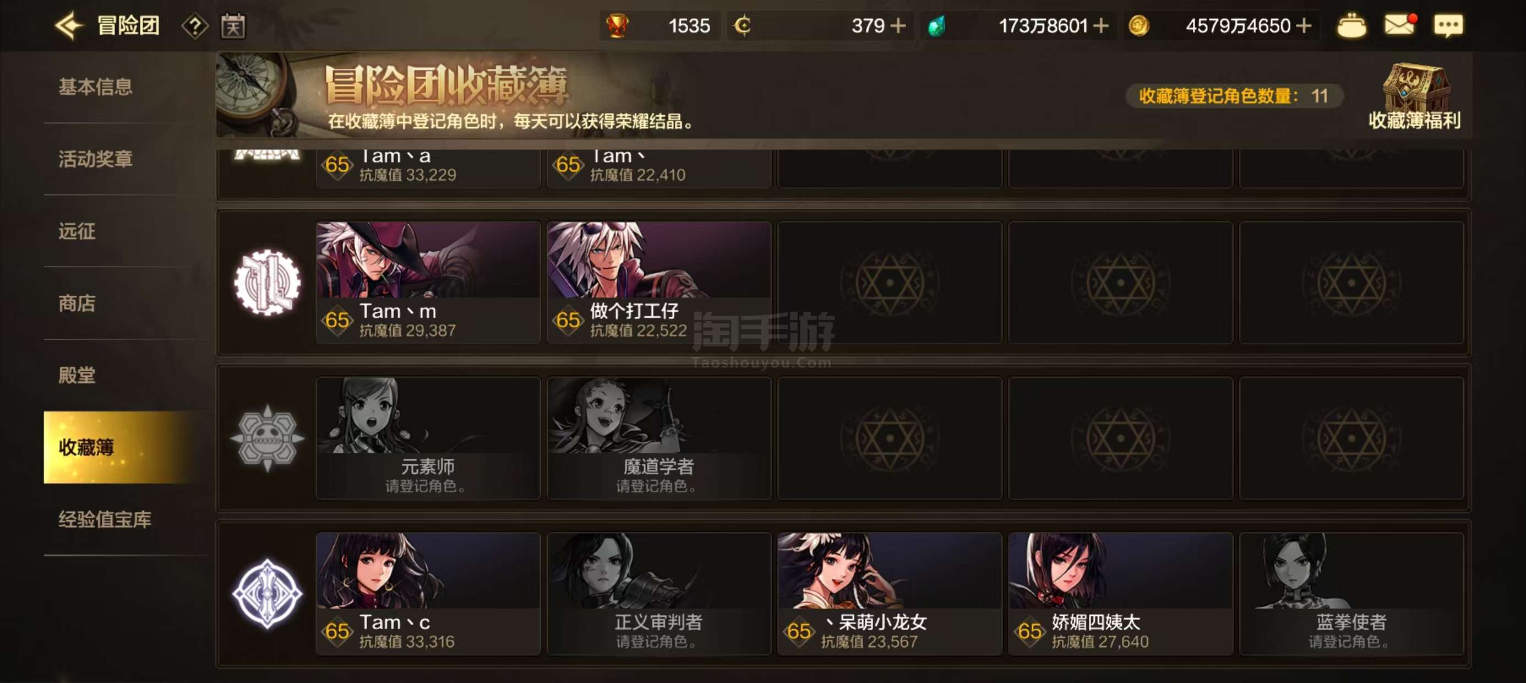
Task: Open the chat speech bubble icon
Action: click(1448, 25)
